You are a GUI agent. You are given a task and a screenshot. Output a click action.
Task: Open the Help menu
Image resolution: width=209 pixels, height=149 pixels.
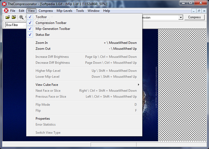point(107,11)
